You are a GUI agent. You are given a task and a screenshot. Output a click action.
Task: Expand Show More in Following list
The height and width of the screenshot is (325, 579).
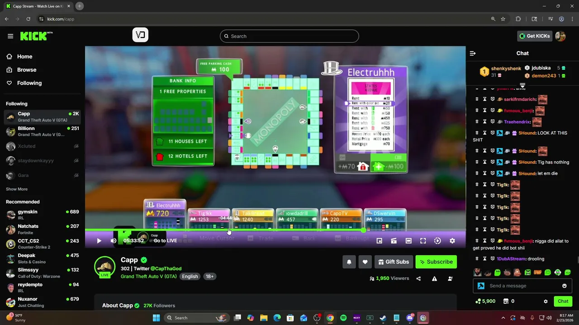pyautogui.click(x=17, y=189)
